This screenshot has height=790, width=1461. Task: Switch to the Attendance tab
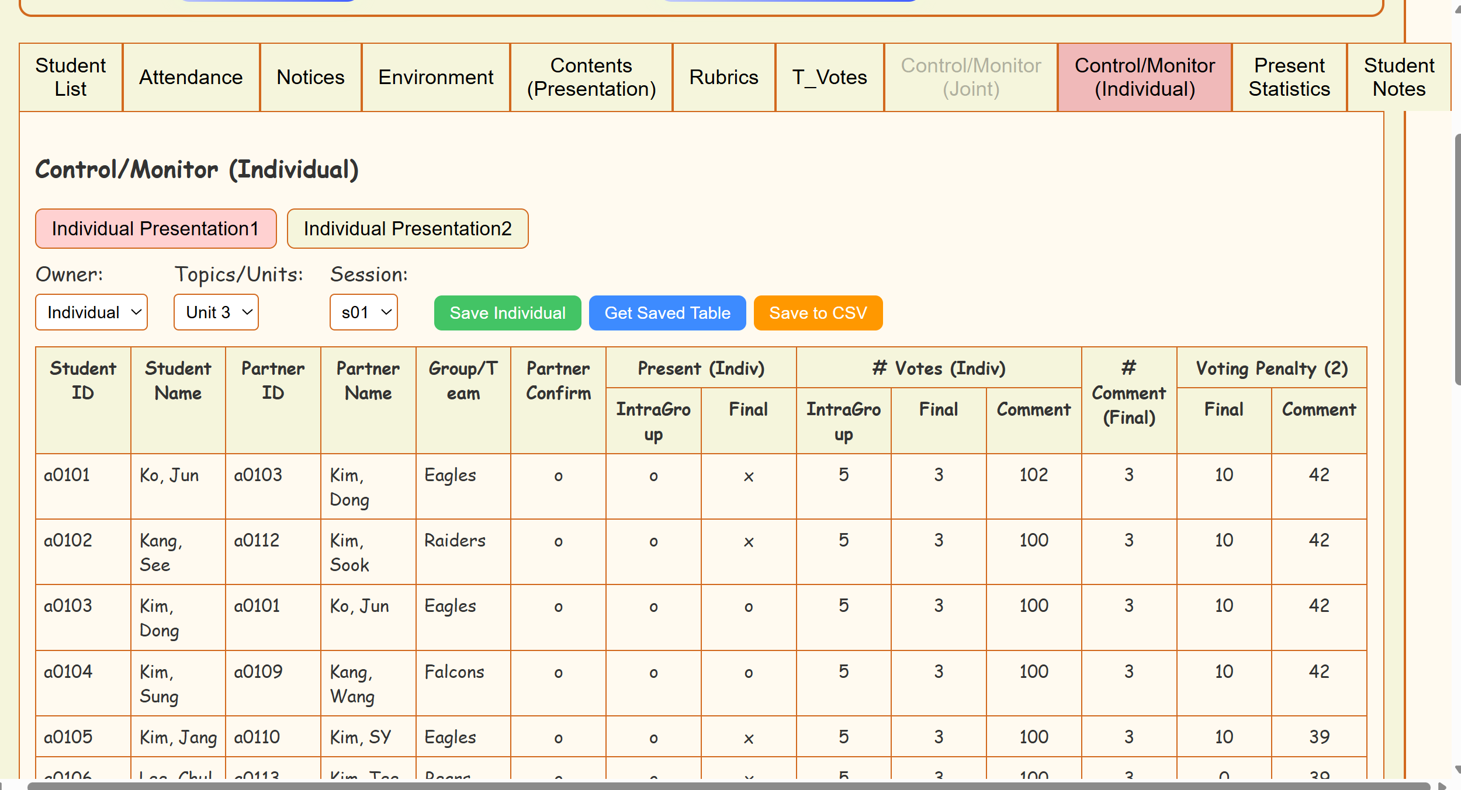191,77
